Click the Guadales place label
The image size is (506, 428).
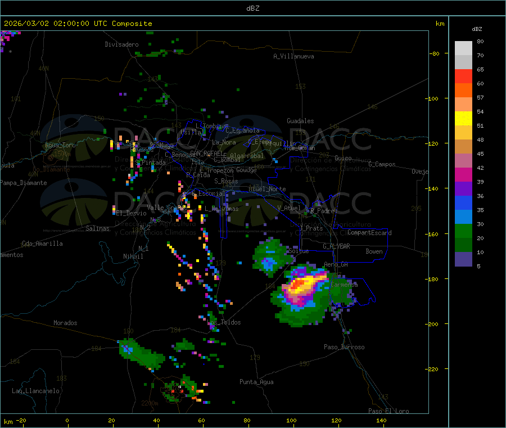click(300, 121)
